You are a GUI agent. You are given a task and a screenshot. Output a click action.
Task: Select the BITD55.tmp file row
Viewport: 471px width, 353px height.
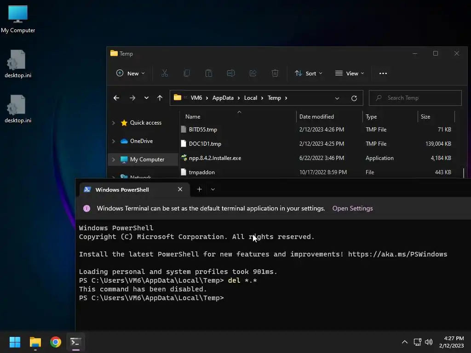(x=317, y=129)
